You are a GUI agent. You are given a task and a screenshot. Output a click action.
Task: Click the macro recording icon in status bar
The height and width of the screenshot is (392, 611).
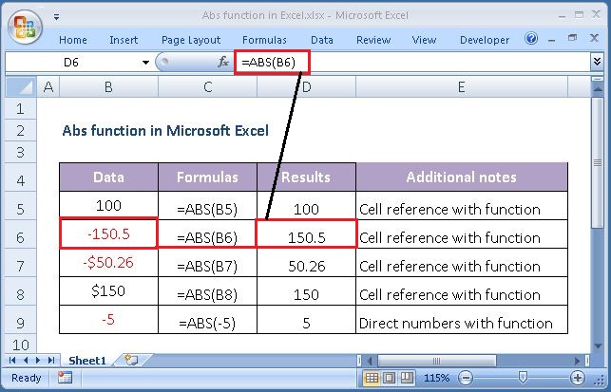tap(65, 378)
